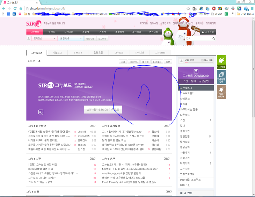Click the 다운로드 button above the banner
255x197 pixels.
[x=157, y=62]
